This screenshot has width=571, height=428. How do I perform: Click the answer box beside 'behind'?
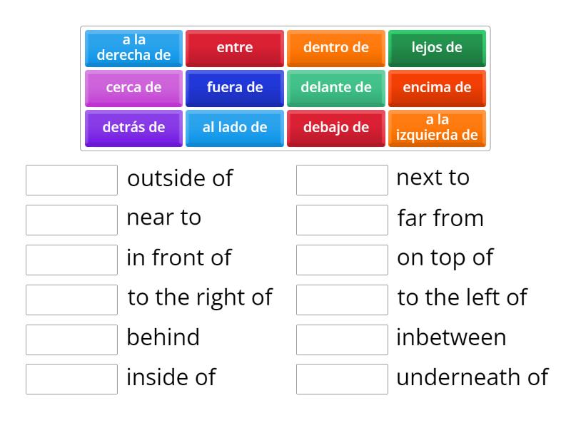[x=71, y=338]
